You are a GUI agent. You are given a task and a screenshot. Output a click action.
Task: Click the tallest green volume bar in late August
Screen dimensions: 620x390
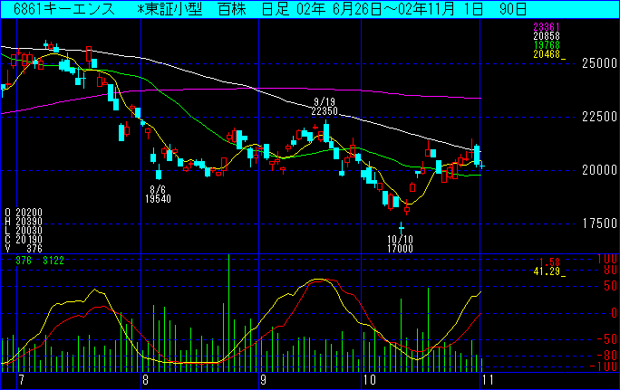(229, 313)
